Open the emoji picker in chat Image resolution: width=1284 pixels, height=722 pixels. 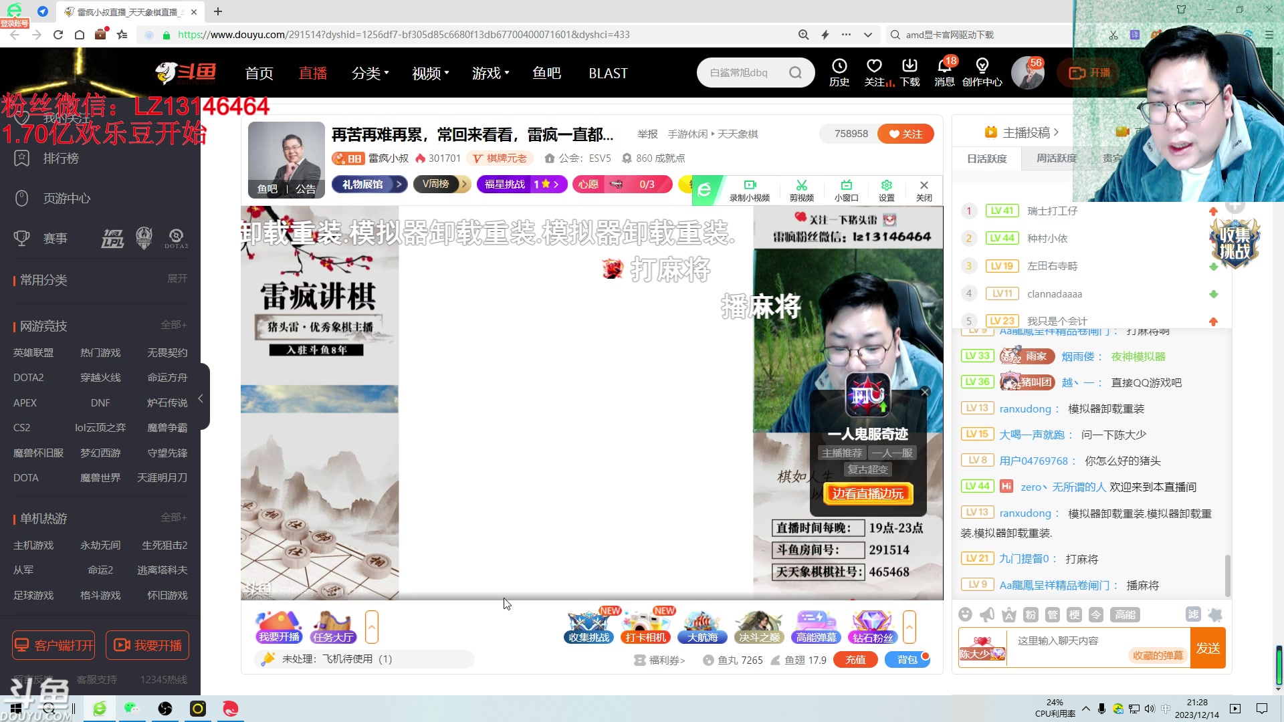pyautogui.click(x=965, y=614)
